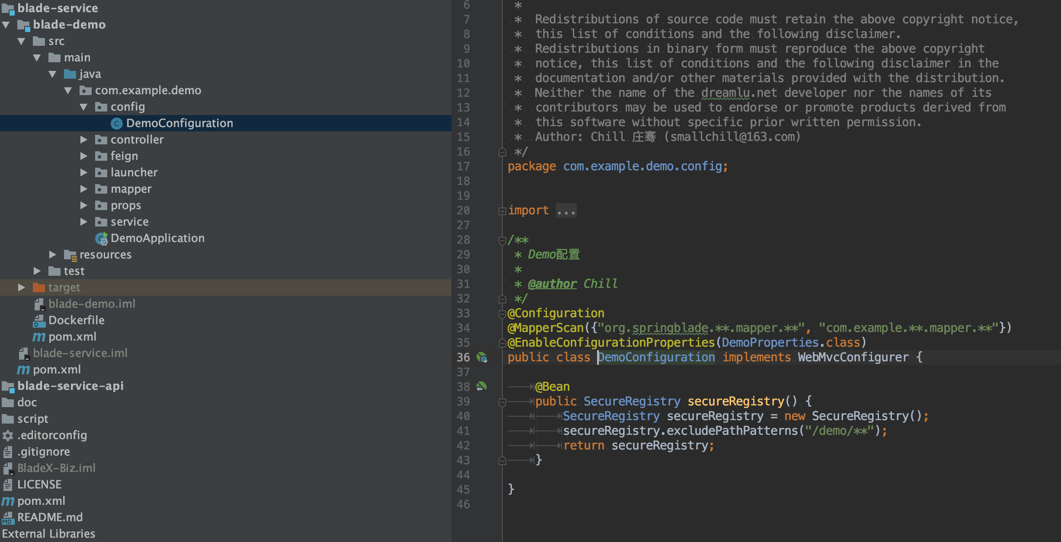Collapse the com.example.demo package arrow

click(x=68, y=91)
